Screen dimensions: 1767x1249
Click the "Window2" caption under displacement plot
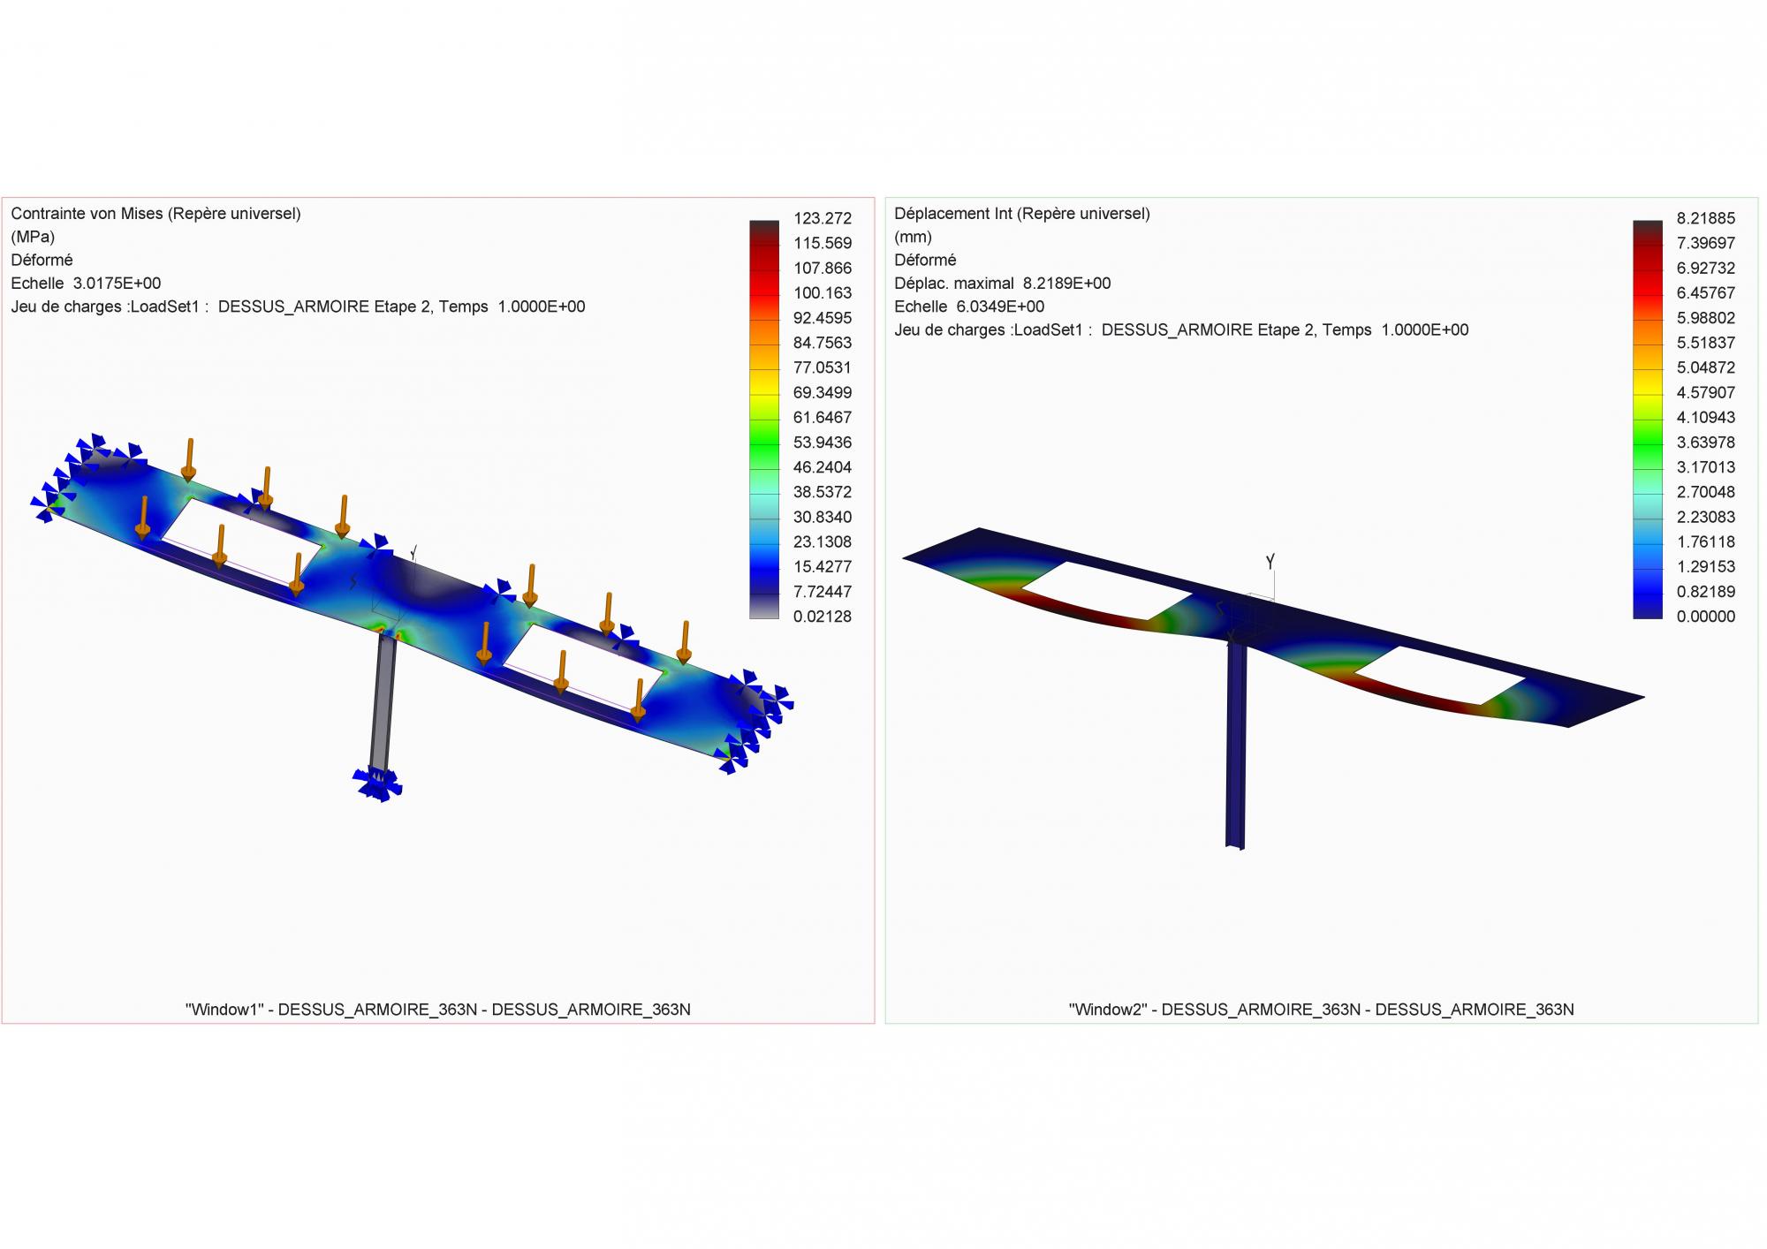coord(1321,1010)
